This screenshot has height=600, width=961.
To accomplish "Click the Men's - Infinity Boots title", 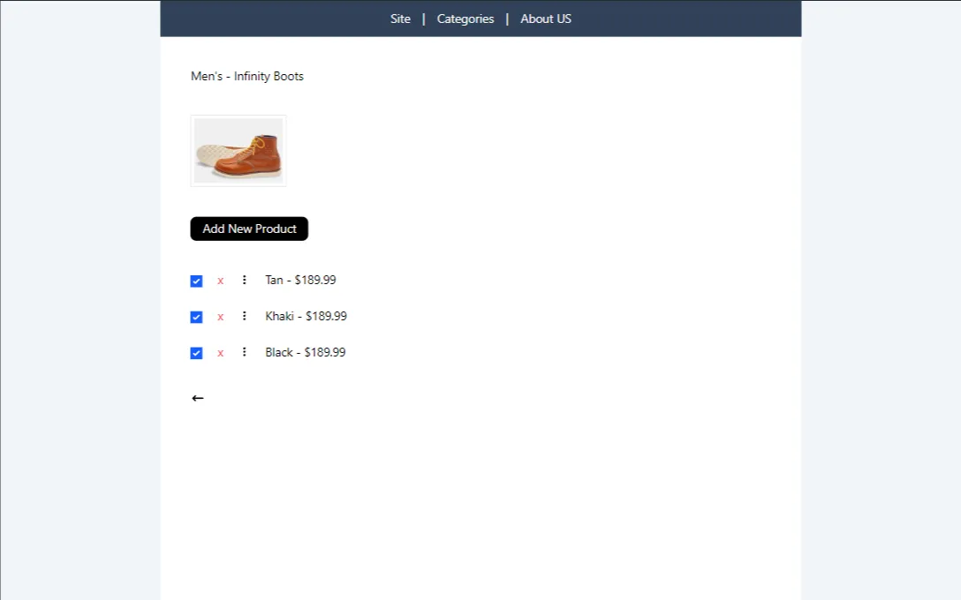I will tap(247, 76).
